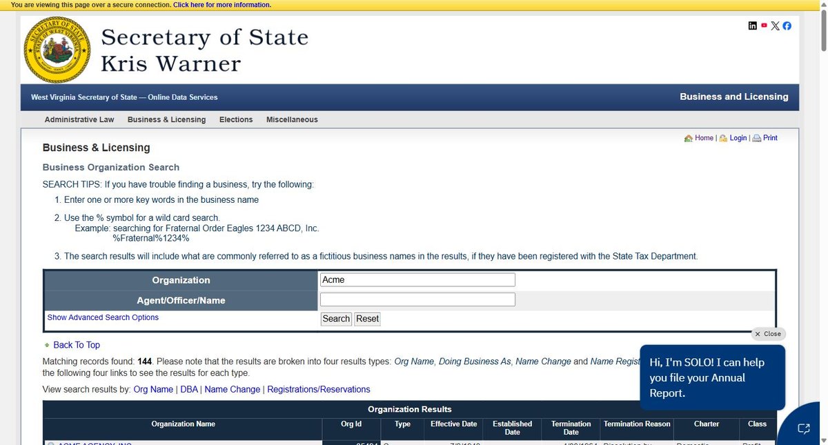
Task: Open the Elections menu
Action: coord(236,119)
